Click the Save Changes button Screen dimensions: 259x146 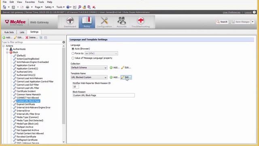(x=241, y=22)
